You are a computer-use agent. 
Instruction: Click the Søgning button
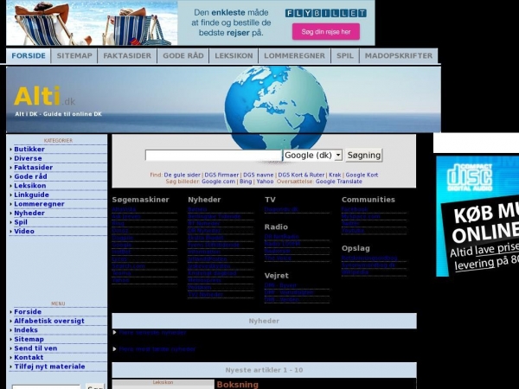[364, 155]
